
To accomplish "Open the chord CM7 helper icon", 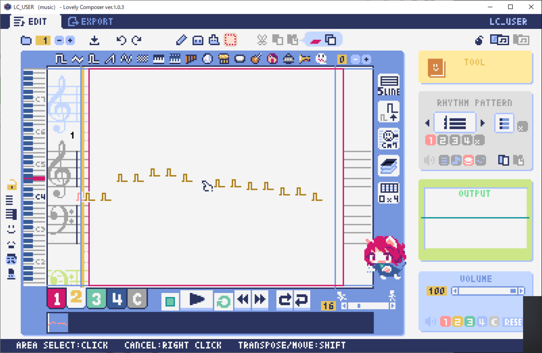I will coord(388,139).
